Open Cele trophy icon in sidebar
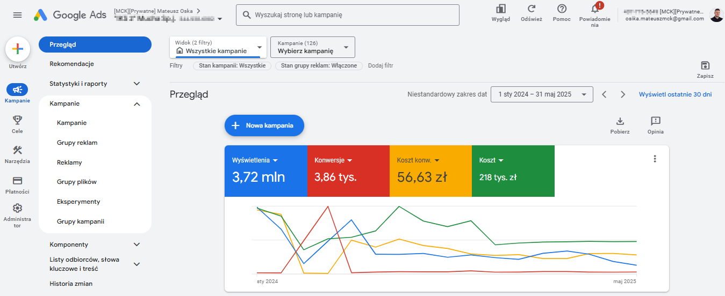 17,120
